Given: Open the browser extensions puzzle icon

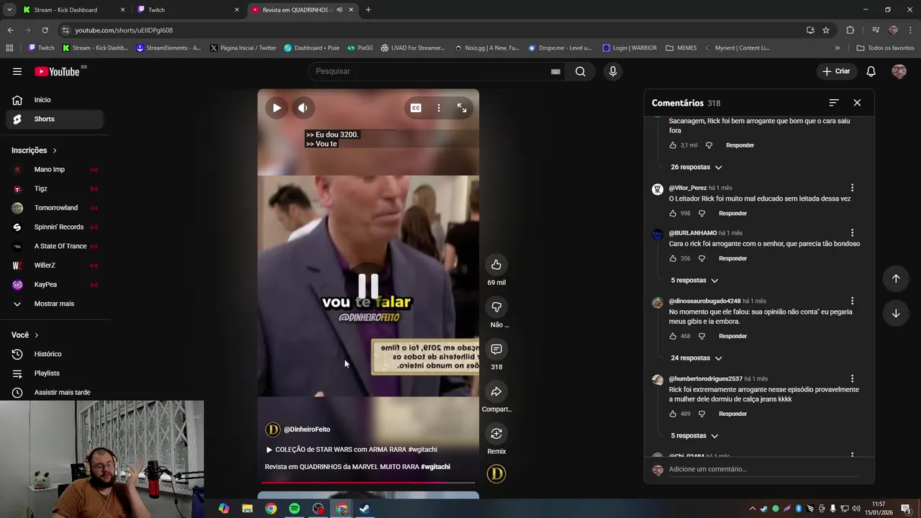Looking at the screenshot, I should click(850, 30).
